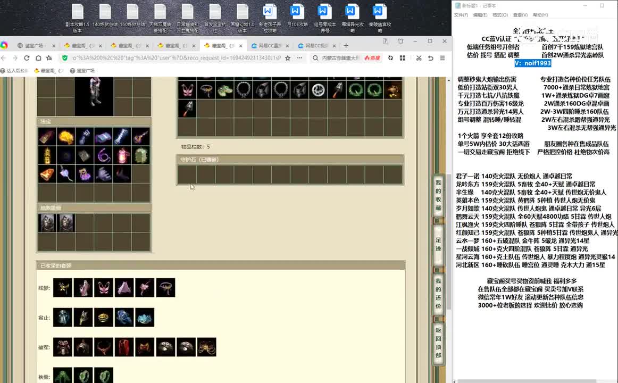Open the 秦陵幽宫攻略 WPS document on the desktop
Screen dimensions: 618x383
click(x=380, y=18)
